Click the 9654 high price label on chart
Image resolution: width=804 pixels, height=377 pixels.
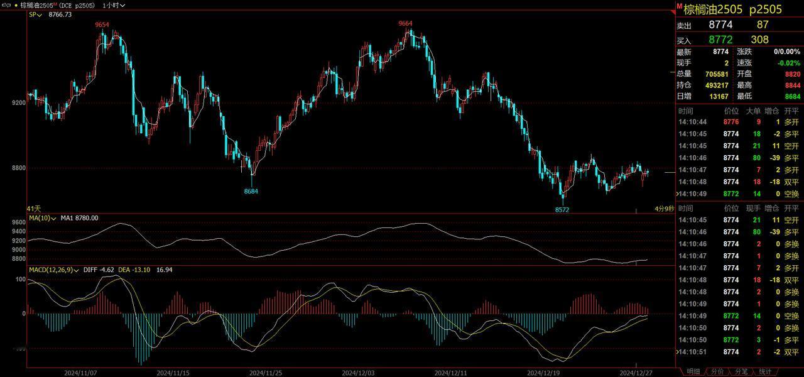(102, 25)
